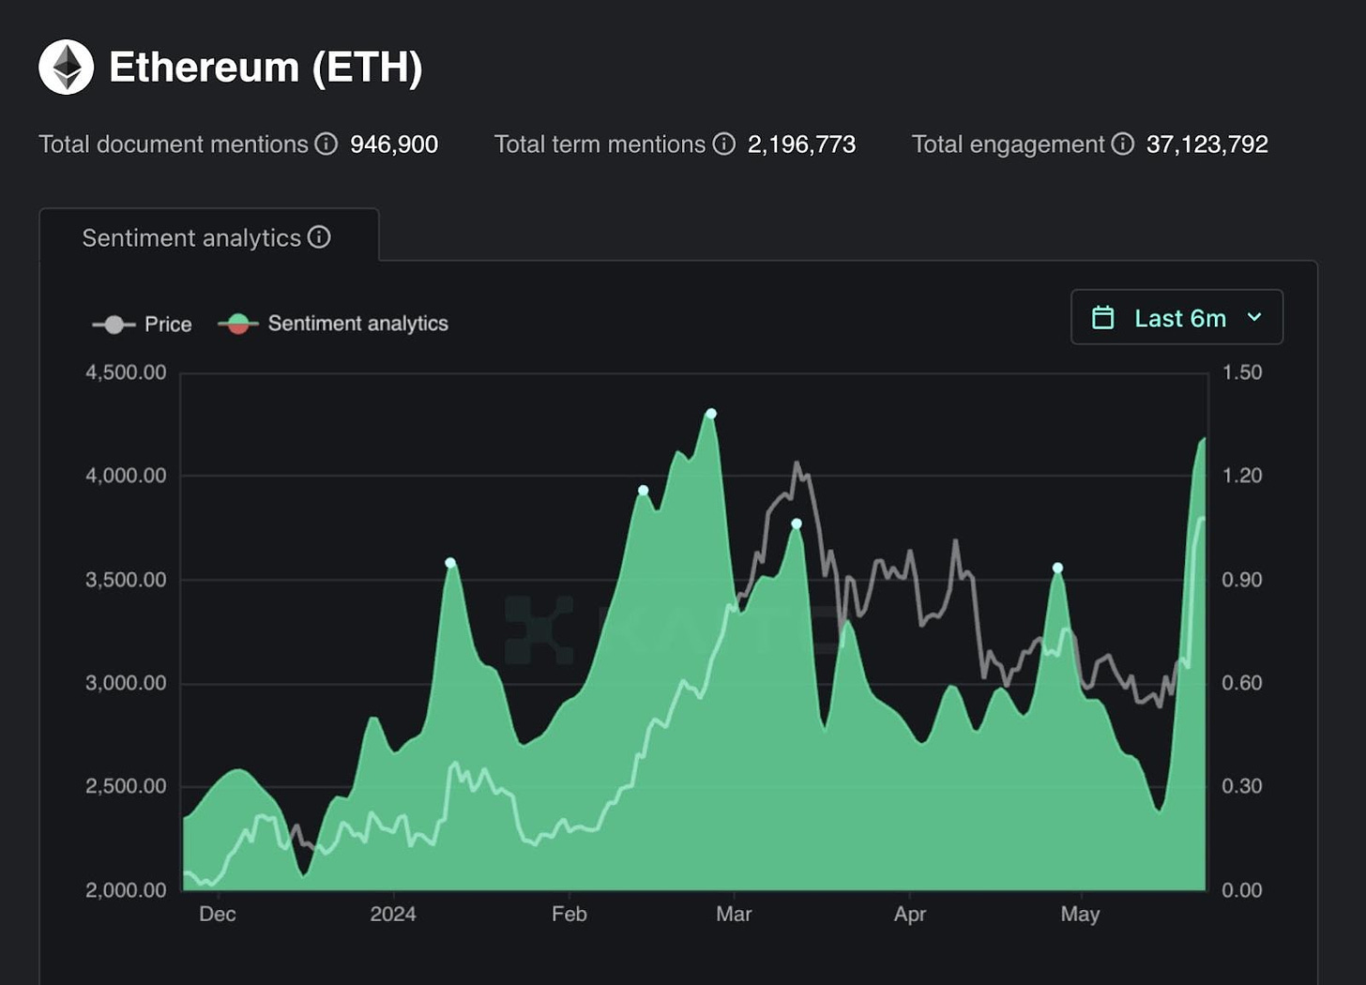Viewport: 1366px width, 985px height.
Task: Click the Total document mentions label
Action: click(174, 144)
